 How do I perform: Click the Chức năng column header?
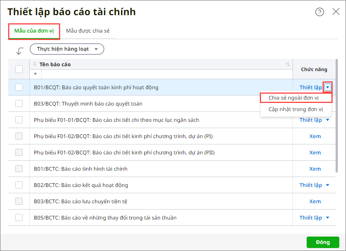click(314, 69)
